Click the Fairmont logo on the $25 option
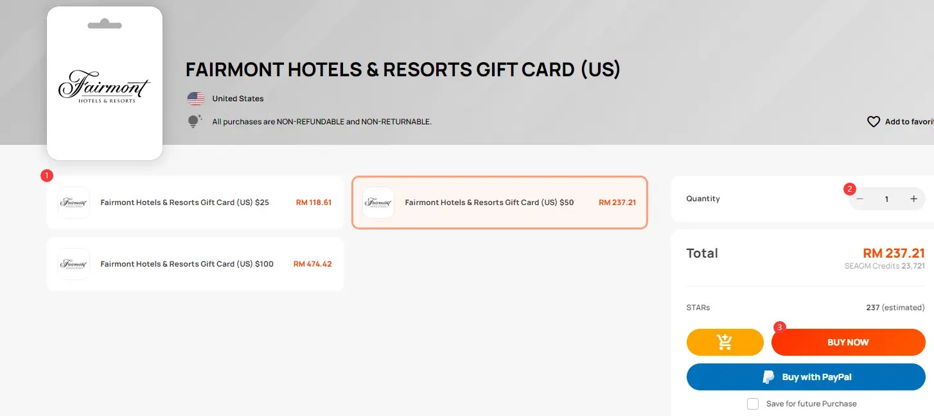The height and width of the screenshot is (416, 934). click(73, 202)
